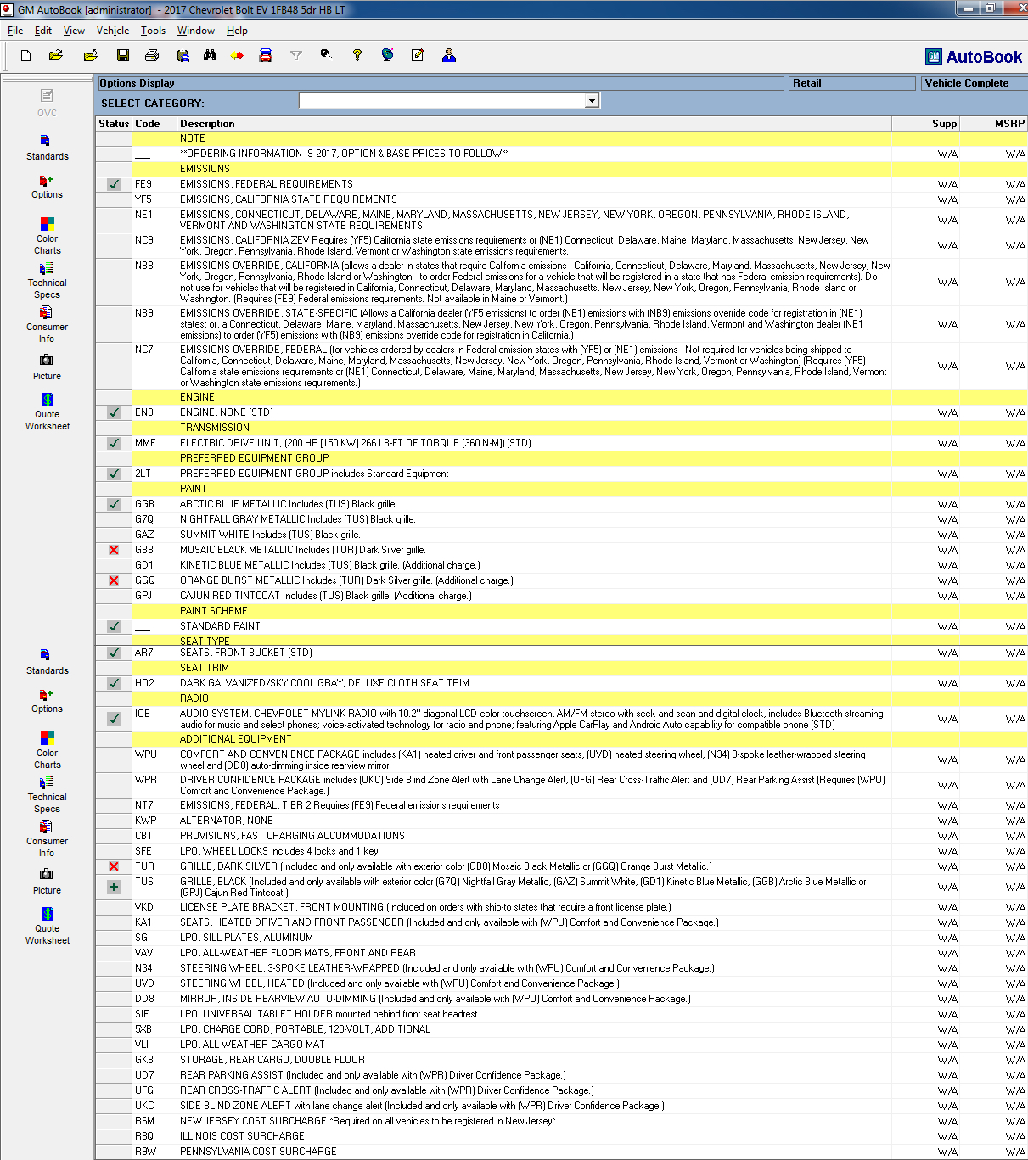1028x1160 pixels.
Task: Create a new vehicle file from toolbar
Action: click(x=25, y=56)
